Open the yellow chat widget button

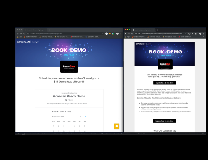[116, 126]
